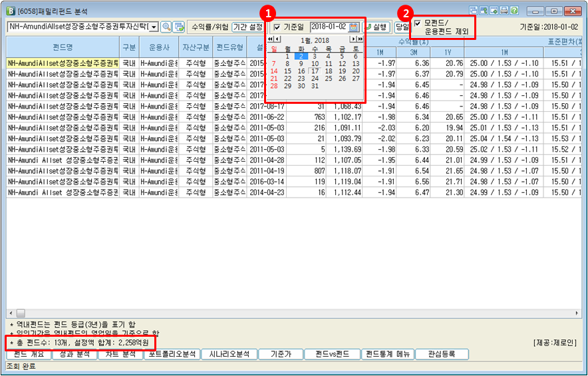This screenshot has height=376, width=588.
Task: Go to the next month in the calendar
Action: coord(353,39)
